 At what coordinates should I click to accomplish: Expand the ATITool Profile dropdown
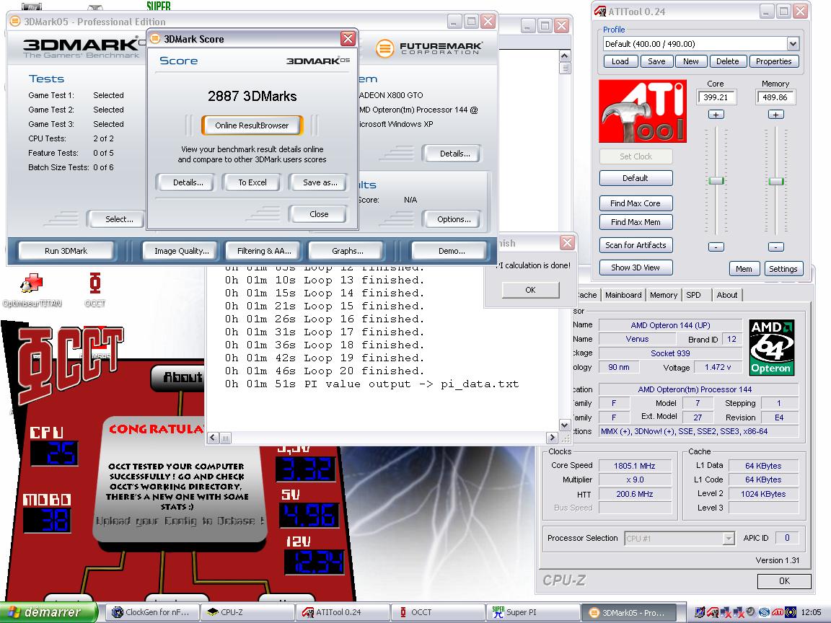coord(793,44)
